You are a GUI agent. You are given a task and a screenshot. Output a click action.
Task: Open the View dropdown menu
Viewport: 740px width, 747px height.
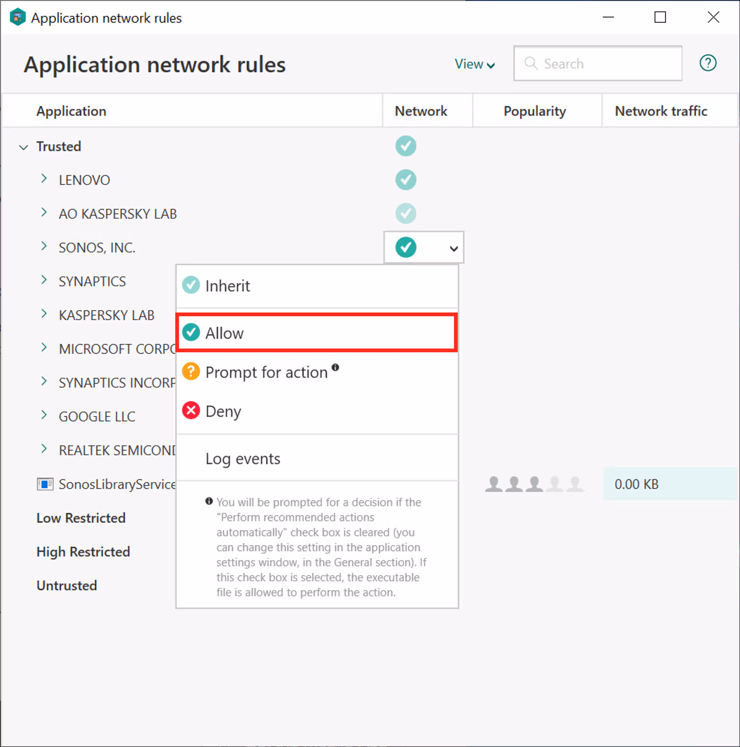(x=474, y=64)
